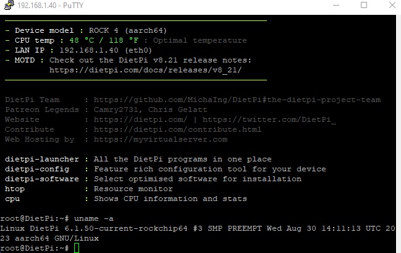Click the green terminal cursor block
Screen dimensions: 401x253
point(77,248)
